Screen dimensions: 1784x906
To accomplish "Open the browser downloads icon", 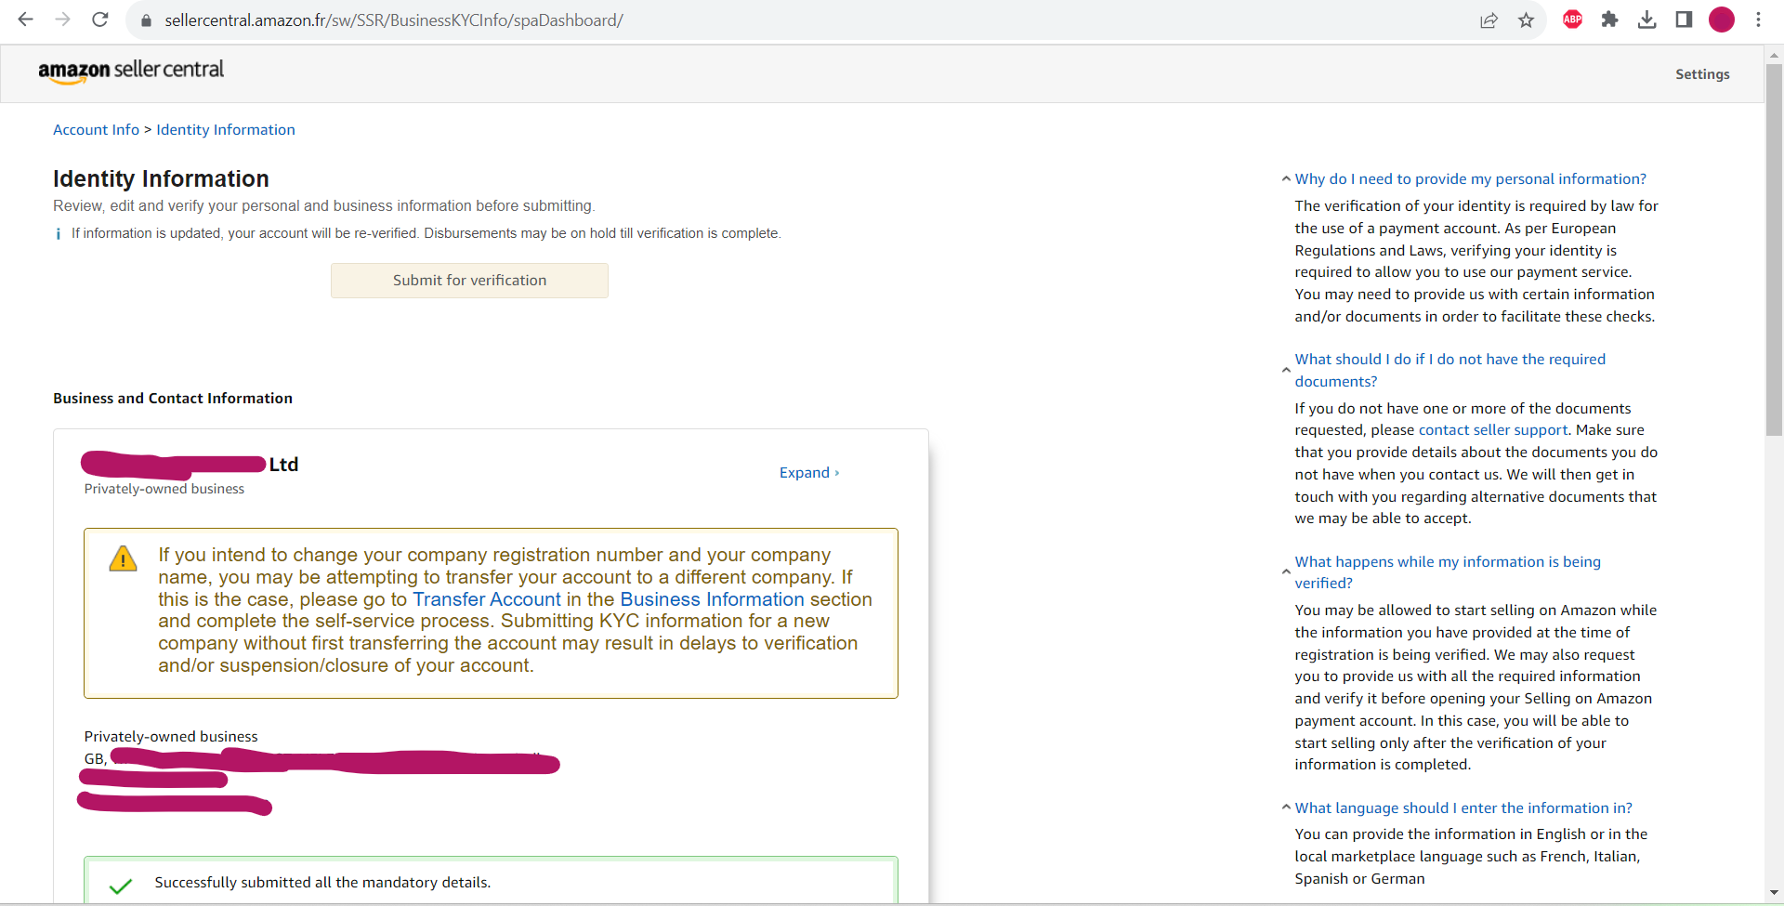I will 1646,20.
